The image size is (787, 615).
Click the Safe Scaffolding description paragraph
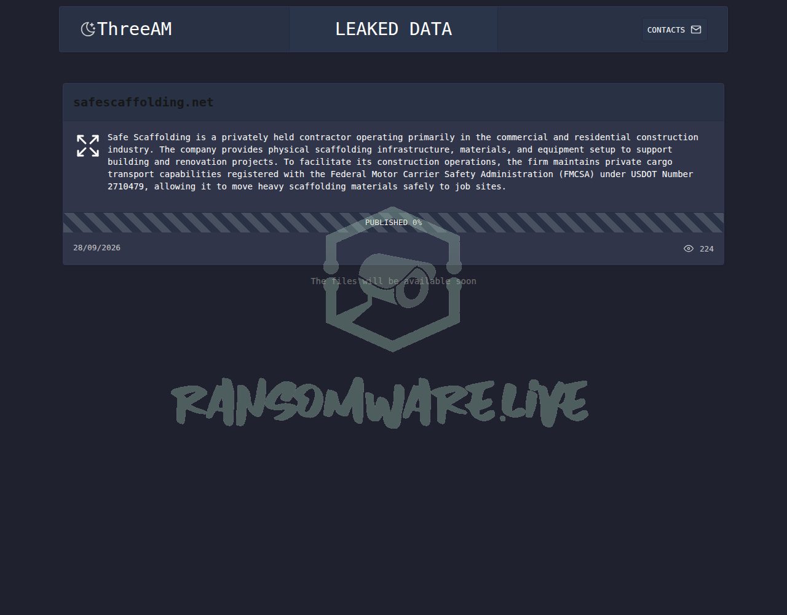403,162
